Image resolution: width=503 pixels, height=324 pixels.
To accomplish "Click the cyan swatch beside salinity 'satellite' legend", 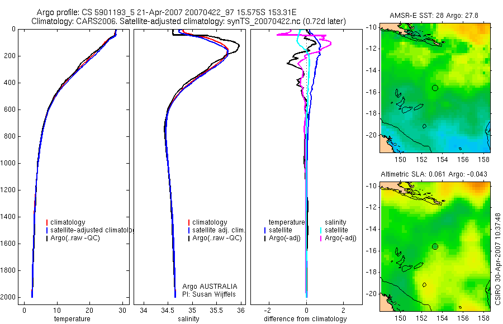I will [x=321, y=230].
